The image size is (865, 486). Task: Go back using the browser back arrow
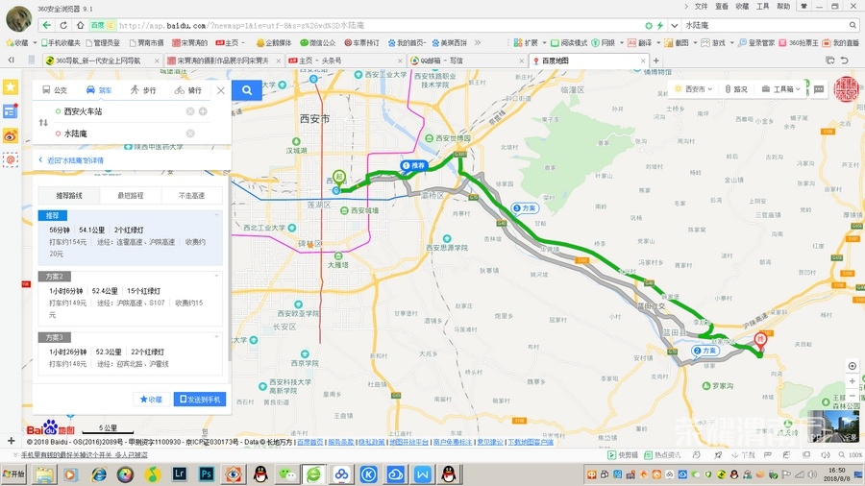click(x=47, y=25)
